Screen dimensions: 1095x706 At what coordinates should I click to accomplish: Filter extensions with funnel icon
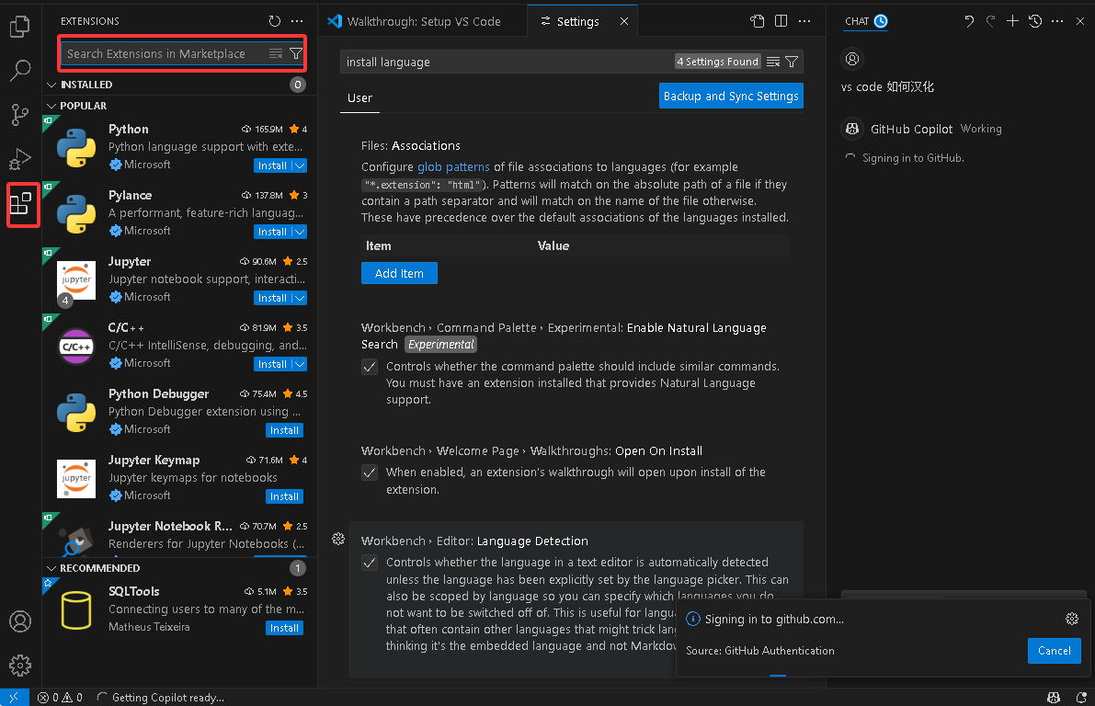pyautogui.click(x=296, y=53)
